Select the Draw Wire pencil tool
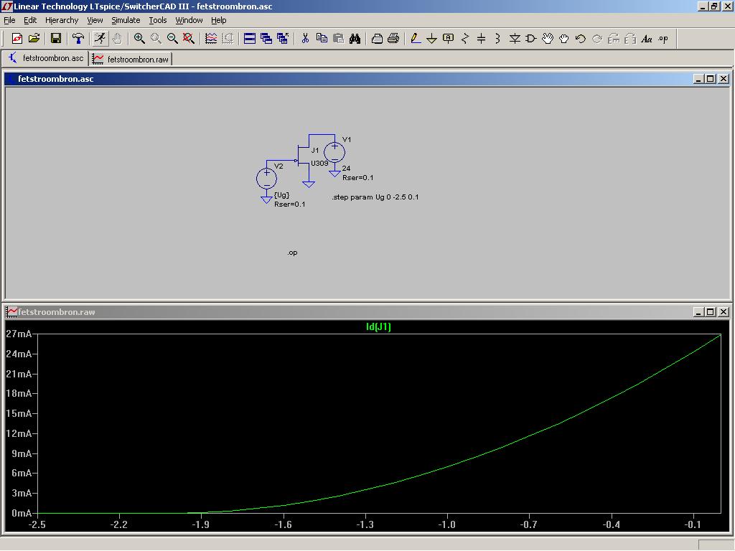735x551 pixels. click(415, 39)
